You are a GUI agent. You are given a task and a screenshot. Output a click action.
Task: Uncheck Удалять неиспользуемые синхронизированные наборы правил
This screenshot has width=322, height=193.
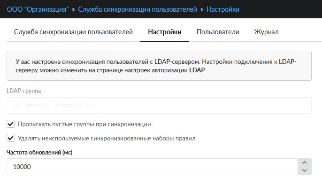pyautogui.click(x=10, y=138)
